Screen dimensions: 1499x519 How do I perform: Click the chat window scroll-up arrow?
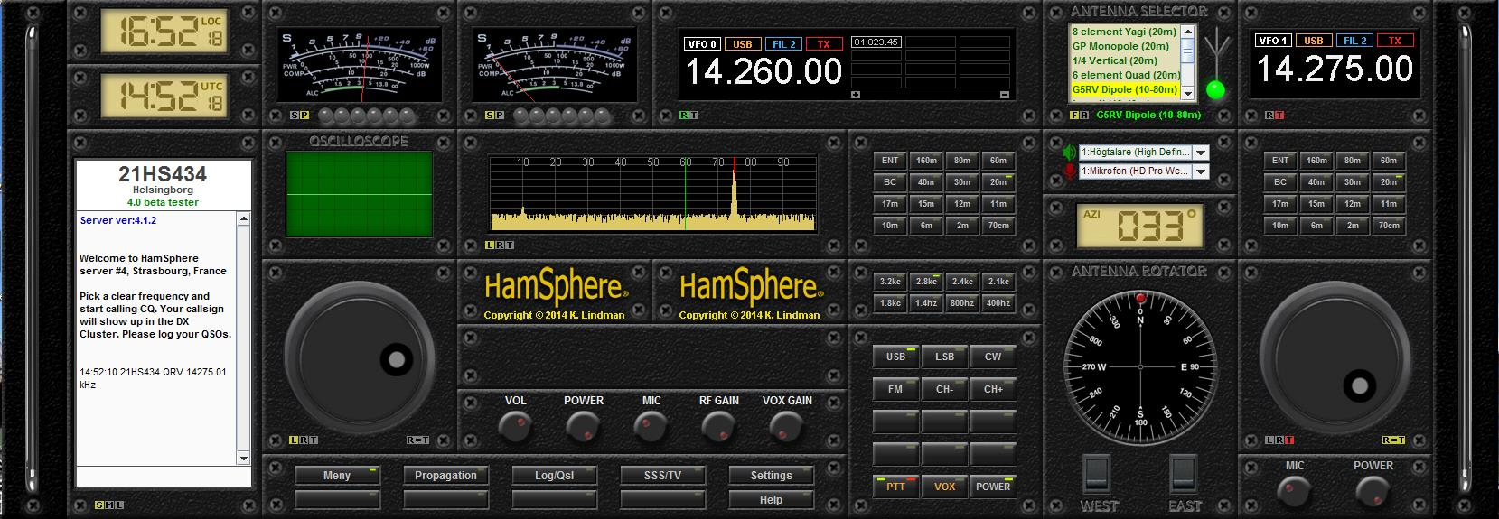tap(243, 218)
